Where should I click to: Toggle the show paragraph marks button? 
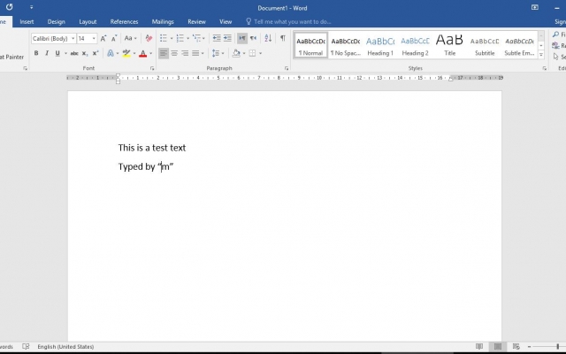(283, 38)
